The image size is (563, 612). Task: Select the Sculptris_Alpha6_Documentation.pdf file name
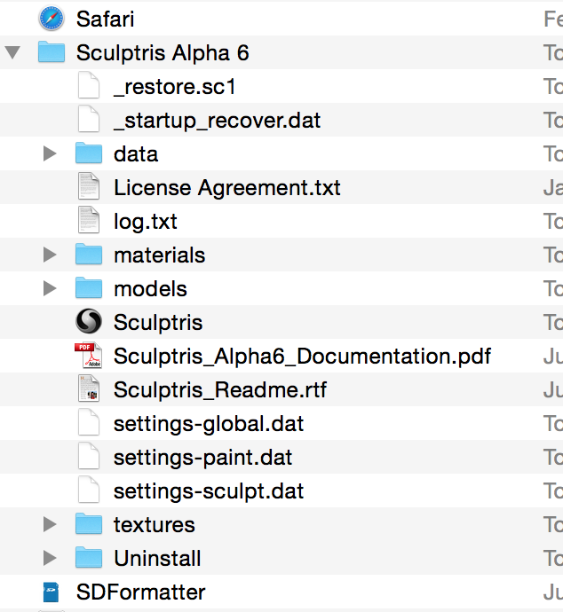tap(302, 357)
